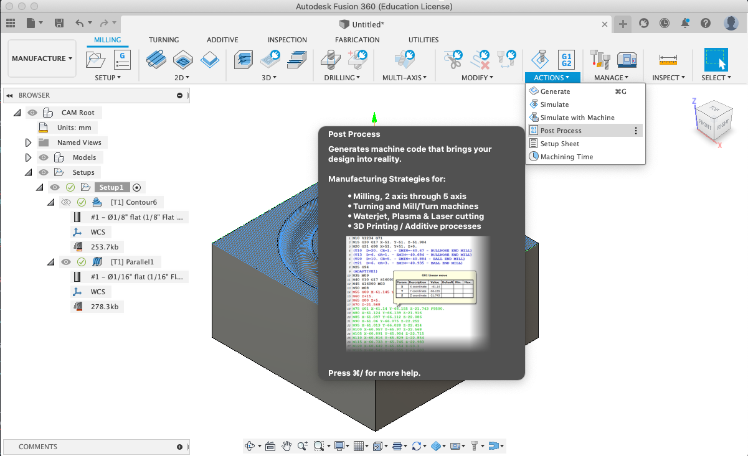
Task: Click the scissors Trim icon in Modify
Action: (453, 60)
